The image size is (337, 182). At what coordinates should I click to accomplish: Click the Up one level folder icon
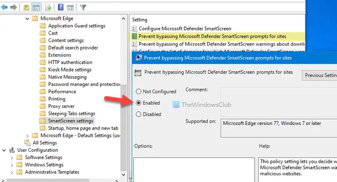tap(26, 8)
